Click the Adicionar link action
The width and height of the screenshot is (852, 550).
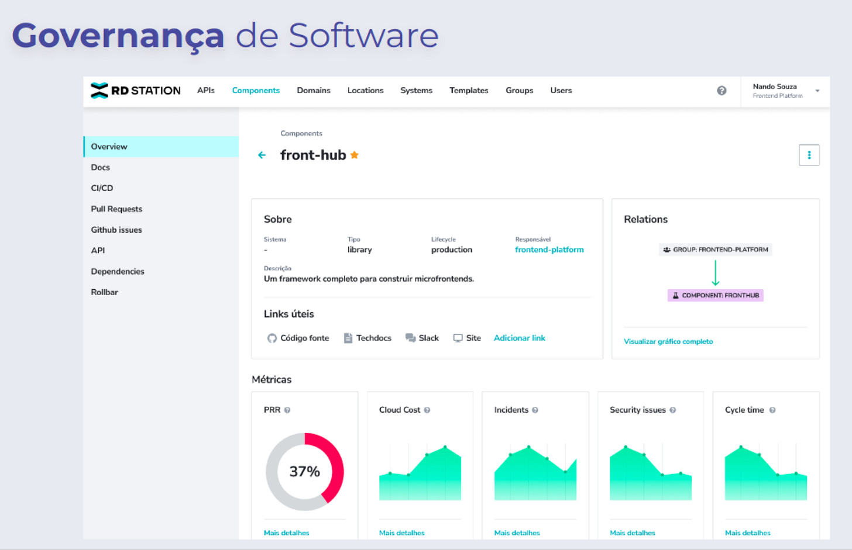[x=520, y=338]
